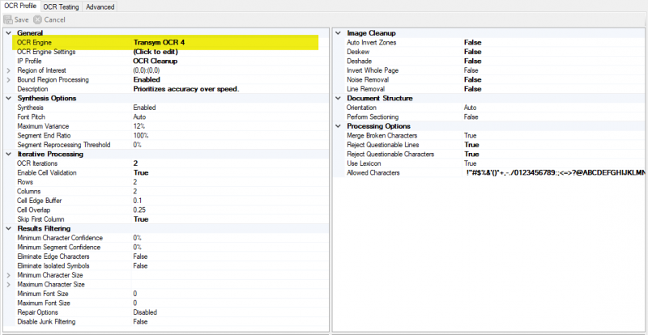Click the Save toolbar icon
This screenshot has width=648, height=335.
point(8,19)
